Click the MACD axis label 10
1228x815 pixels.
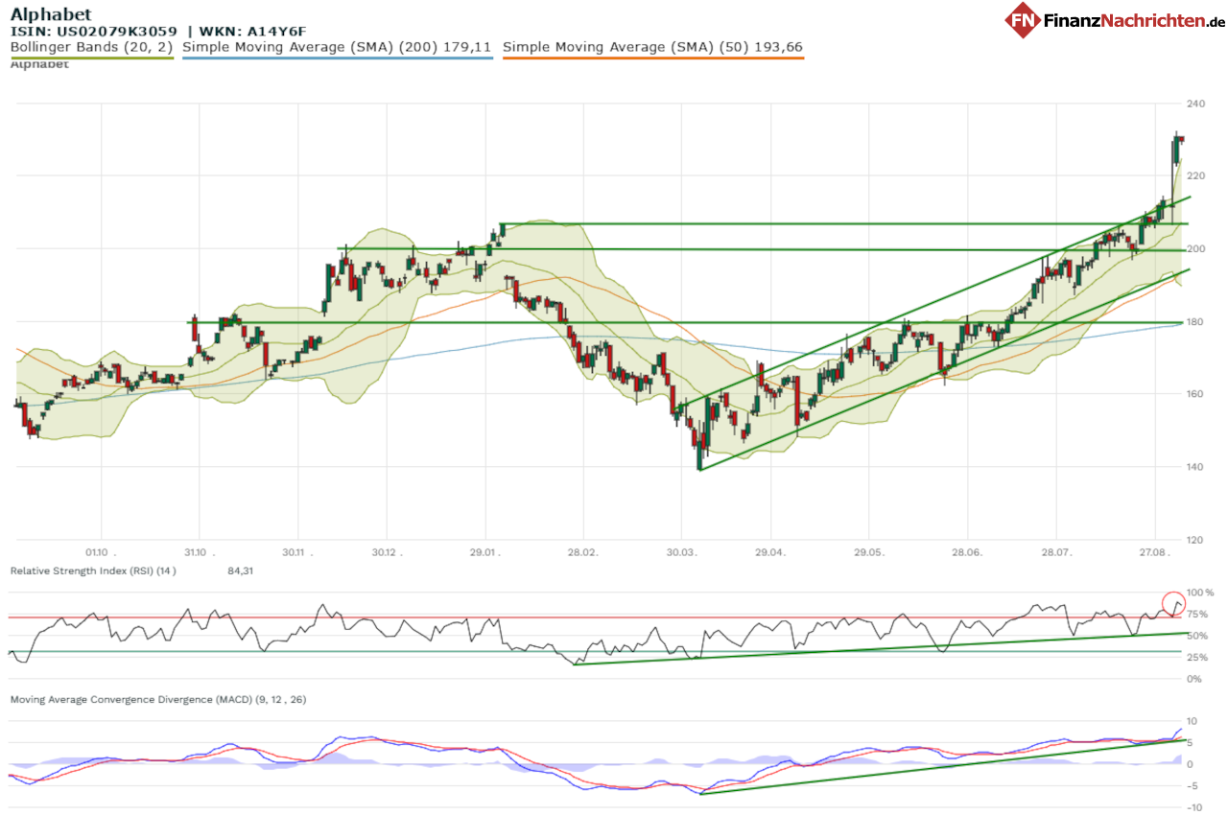tap(1193, 721)
